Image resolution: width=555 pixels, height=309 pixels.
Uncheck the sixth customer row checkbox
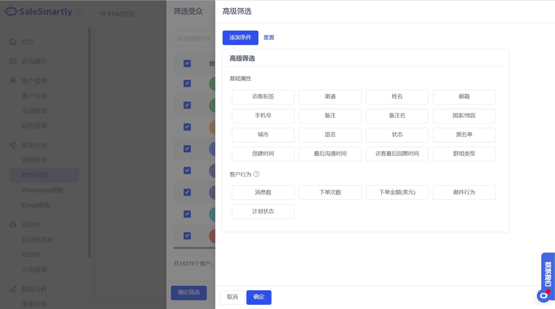(x=187, y=192)
